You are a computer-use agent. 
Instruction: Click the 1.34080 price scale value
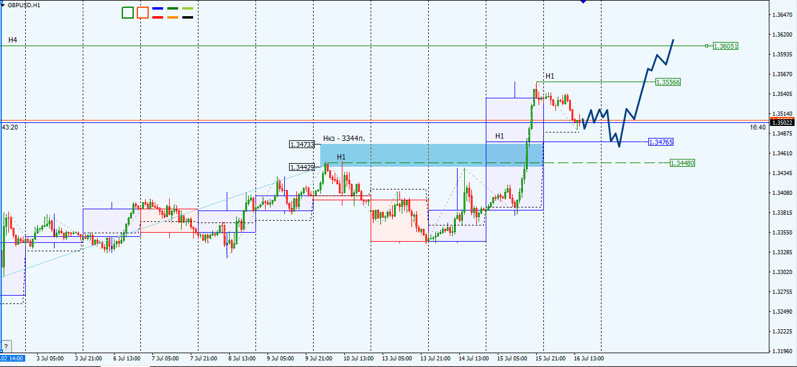[x=783, y=193]
